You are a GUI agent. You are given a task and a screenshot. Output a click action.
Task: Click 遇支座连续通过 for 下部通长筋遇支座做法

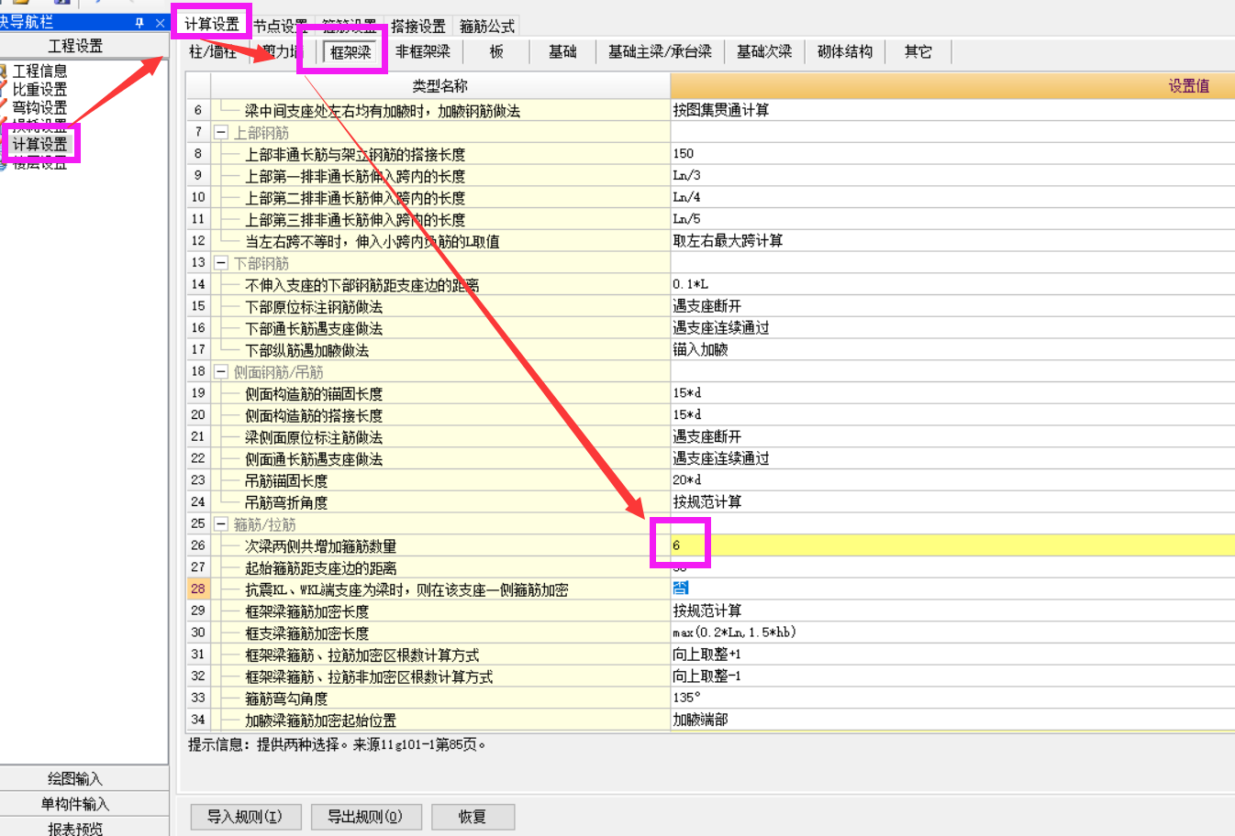pyautogui.click(x=721, y=327)
